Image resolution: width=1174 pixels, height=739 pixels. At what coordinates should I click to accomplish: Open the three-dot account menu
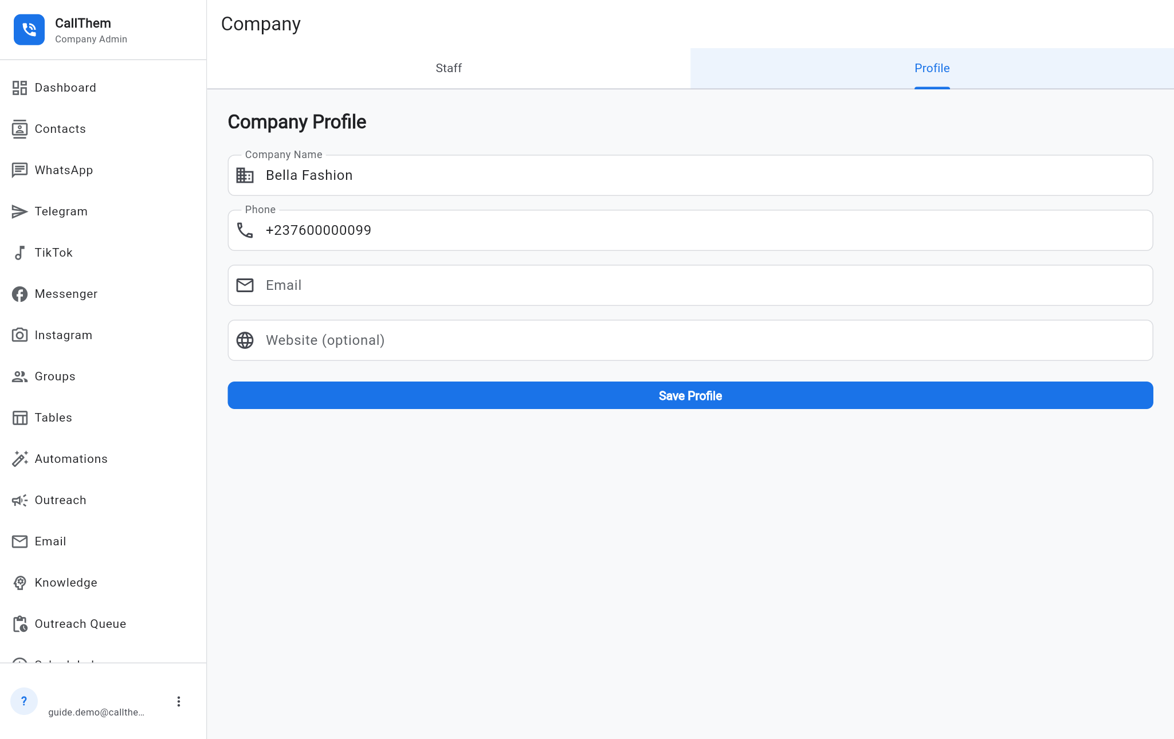click(179, 702)
